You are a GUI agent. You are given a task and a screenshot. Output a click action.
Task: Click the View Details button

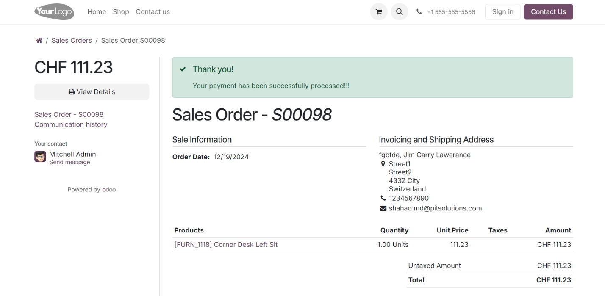tap(92, 91)
